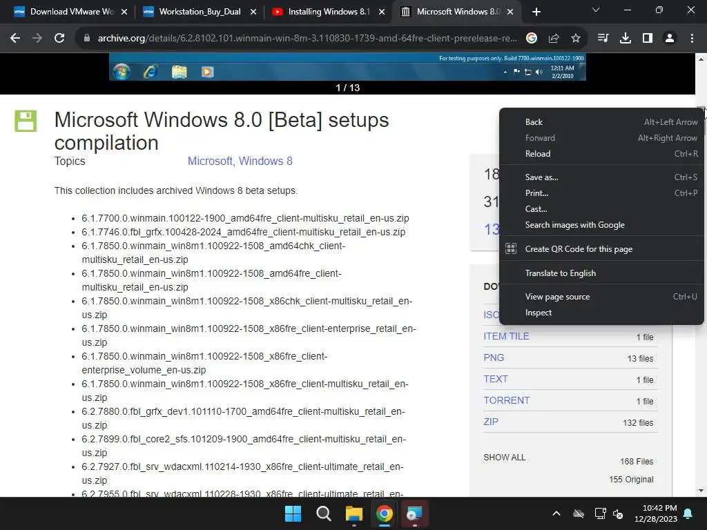Open tab search chevron in title bar
The image size is (707, 530).
[596, 10]
